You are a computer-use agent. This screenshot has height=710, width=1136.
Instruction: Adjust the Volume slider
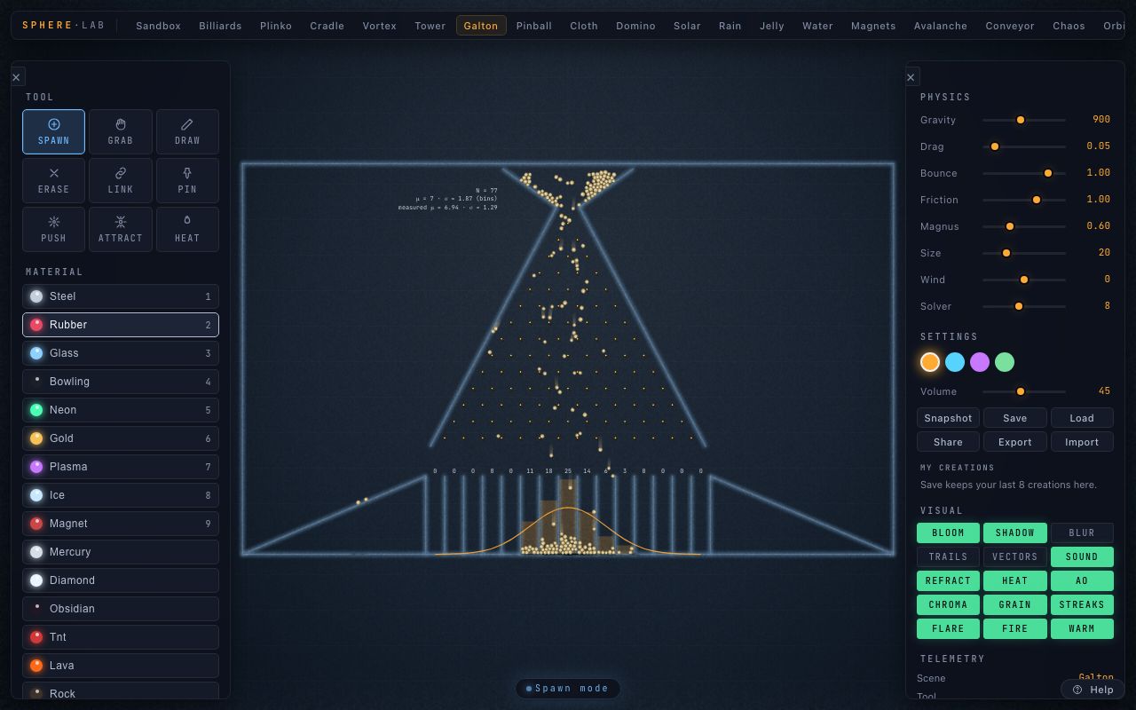pos(1023,391)
